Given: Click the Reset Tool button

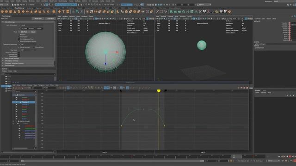Looking at the screenshot, I should [38, 18].
